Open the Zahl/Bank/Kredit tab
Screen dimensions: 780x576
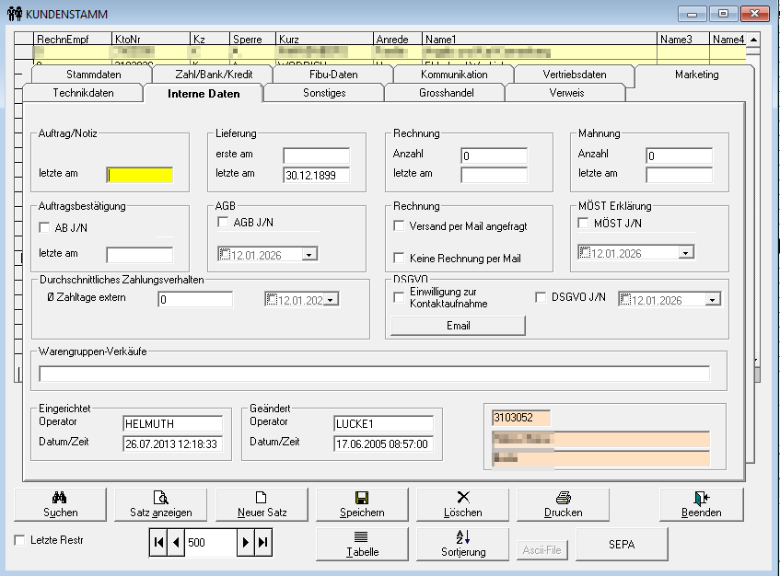[212, 75]
